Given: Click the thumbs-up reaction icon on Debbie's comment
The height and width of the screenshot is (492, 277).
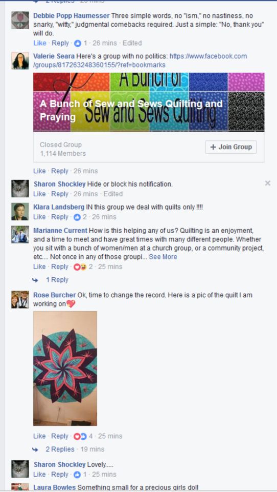Looking at the screenshot, I should click(78, 43).
